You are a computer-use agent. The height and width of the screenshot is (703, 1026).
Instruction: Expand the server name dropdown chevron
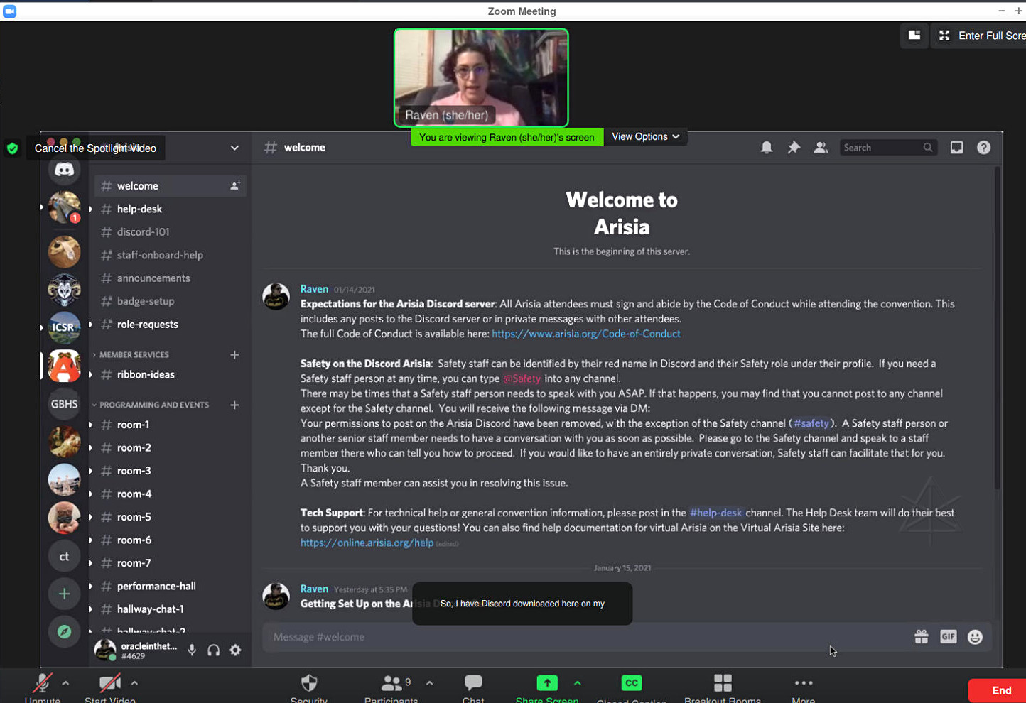[x=234, y=148]
